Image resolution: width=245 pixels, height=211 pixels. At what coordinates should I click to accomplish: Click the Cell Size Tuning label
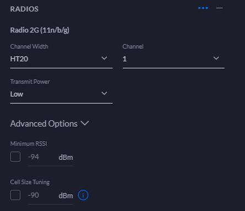[30, 182]
